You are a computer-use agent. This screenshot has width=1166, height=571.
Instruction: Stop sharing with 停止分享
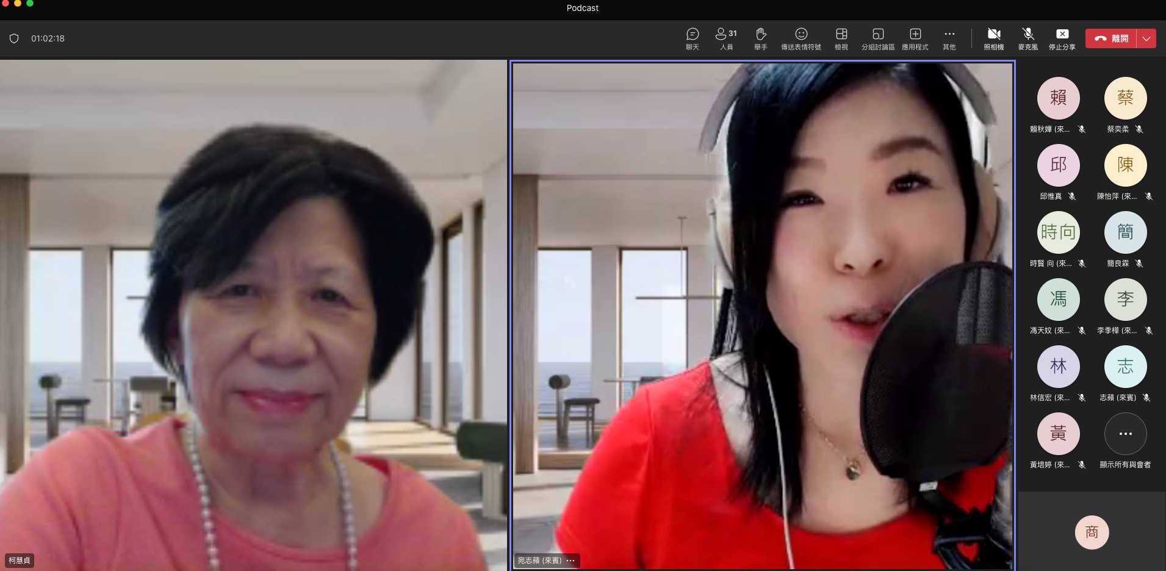pyautogui.click(x=1062, y=38)
